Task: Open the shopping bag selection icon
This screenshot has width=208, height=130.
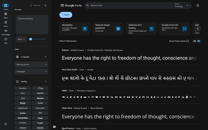Action: click(198, 6)
